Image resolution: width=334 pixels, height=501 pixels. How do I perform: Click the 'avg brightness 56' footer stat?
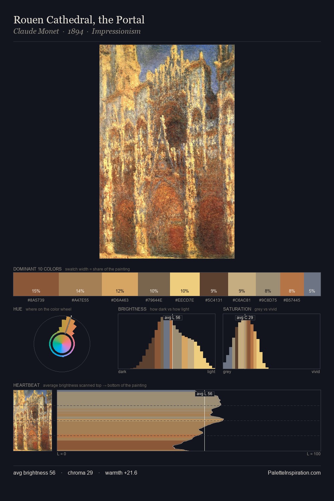coord(34,473)
